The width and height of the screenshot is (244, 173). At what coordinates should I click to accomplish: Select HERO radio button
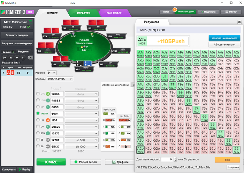click(38, 113)
